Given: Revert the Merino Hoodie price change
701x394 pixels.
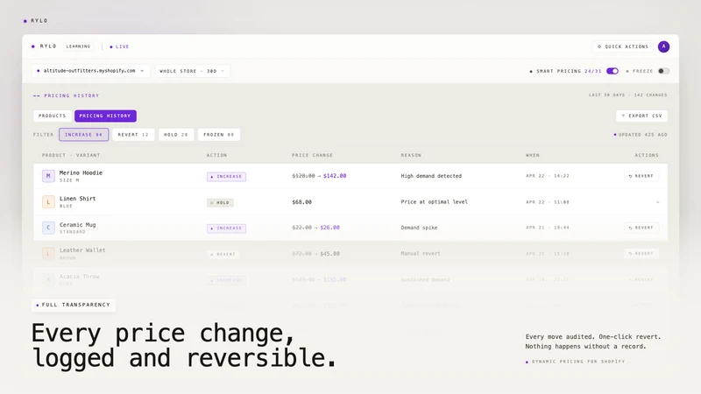Looking at the screenshot, I should click(x=641, y=176).
